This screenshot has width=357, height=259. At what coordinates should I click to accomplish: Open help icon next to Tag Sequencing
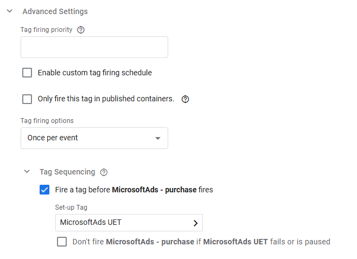(104, 172)
